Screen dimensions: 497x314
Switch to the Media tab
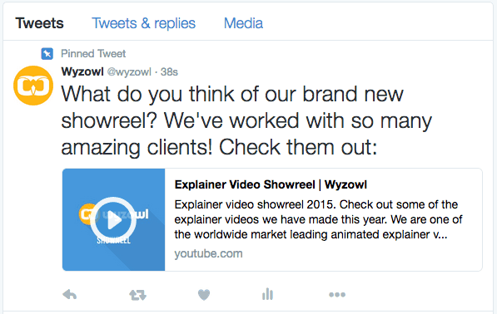243,23
